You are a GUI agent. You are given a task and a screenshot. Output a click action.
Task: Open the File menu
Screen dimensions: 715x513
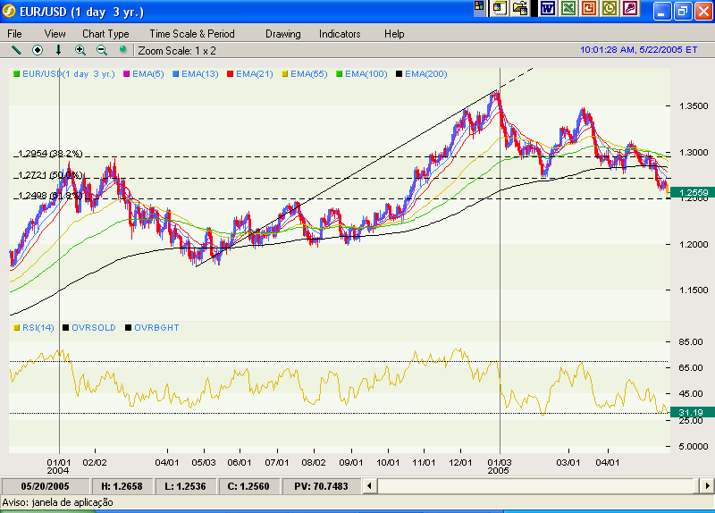click(x=15, y=34)
